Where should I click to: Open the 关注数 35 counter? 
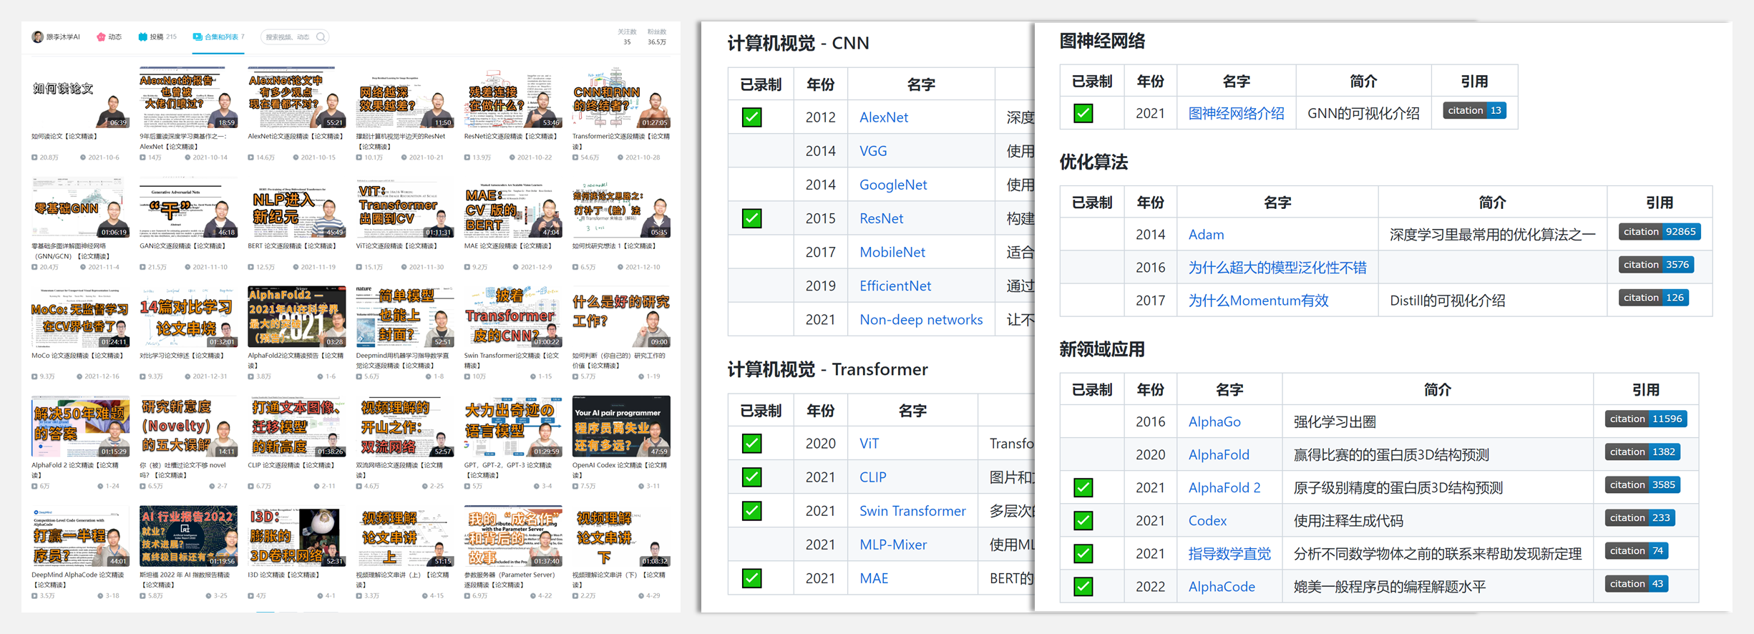(x=627, y=36)
